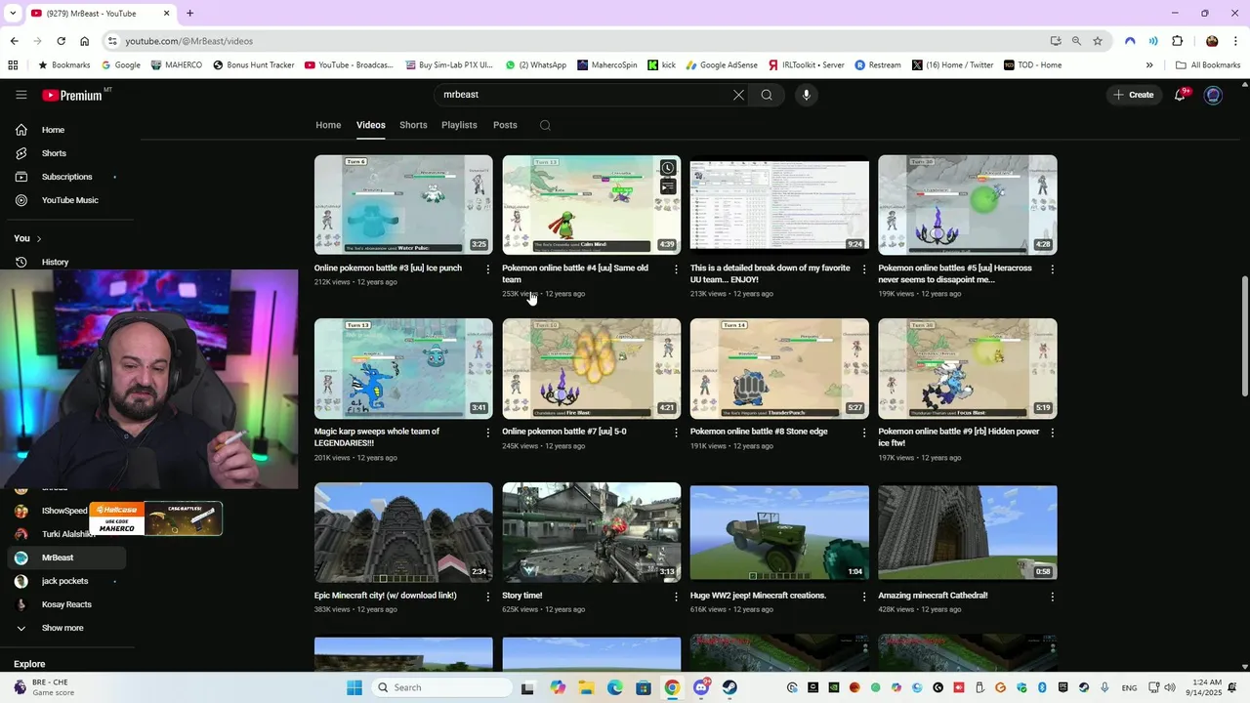Open options for Amazing minecraft Cathedral video

[x=1052, y=597]
